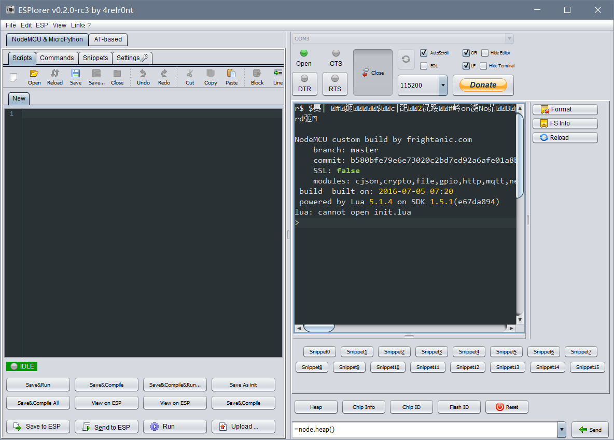Uncheck the AutoScroll checkbox
The width and height of the screenshot is (614, 440).
pyautogui.click(x=424, y=53)
